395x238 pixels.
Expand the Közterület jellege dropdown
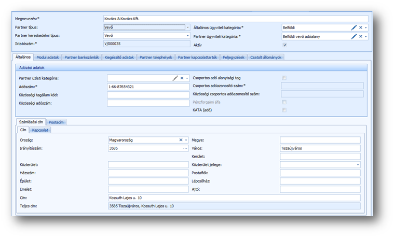pos(358,164)
